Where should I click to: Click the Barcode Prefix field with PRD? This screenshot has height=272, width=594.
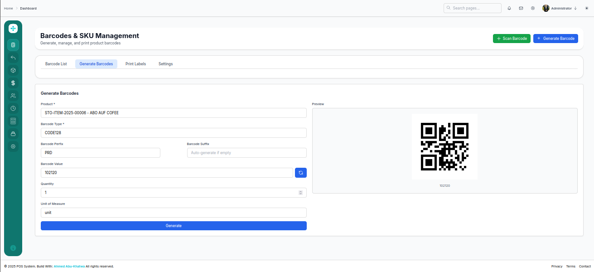click(101, 153)
